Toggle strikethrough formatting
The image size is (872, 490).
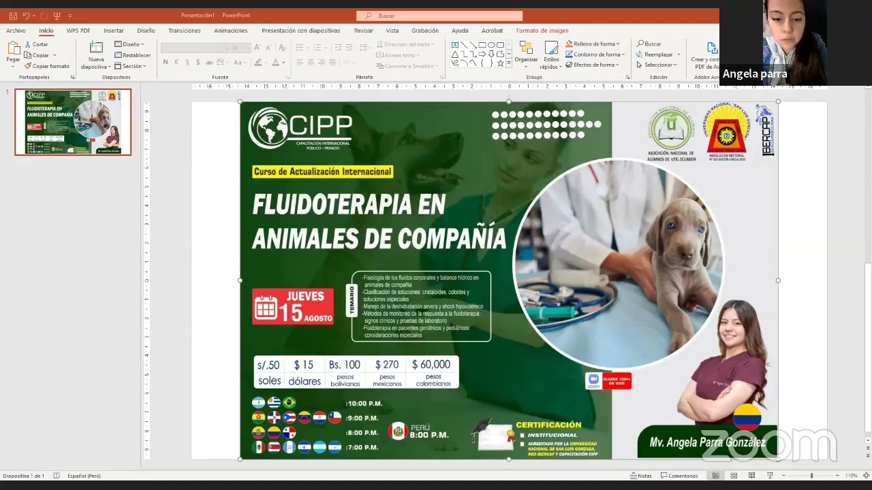[x=208, y=62]
